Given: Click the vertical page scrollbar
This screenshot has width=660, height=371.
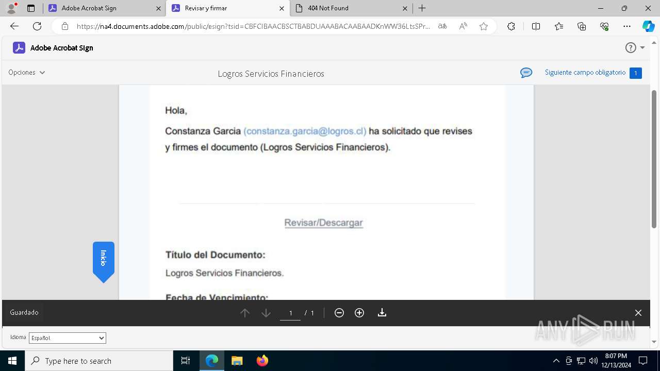Looking at the screenshot, I should [x=654, y=159].
